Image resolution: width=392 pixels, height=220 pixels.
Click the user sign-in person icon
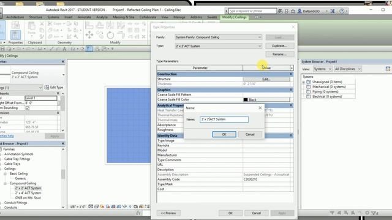click(300, 11)
